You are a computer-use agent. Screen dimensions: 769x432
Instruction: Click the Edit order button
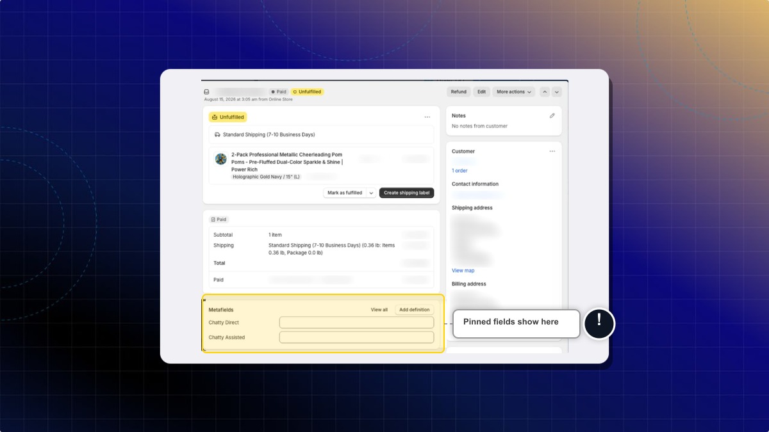tap(481, 92)
